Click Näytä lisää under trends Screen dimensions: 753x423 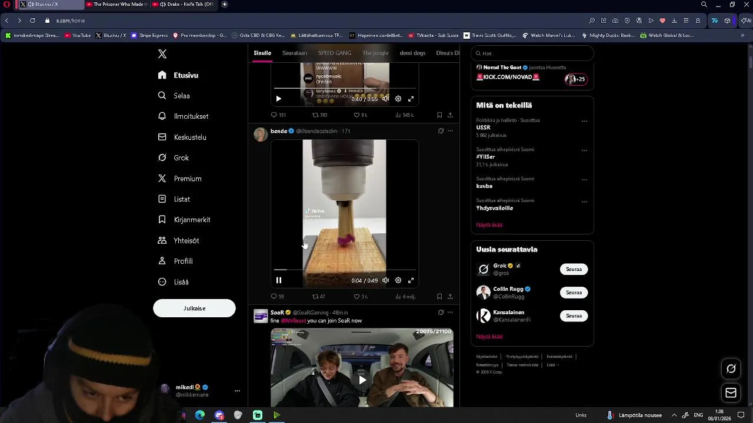[489, 225]
